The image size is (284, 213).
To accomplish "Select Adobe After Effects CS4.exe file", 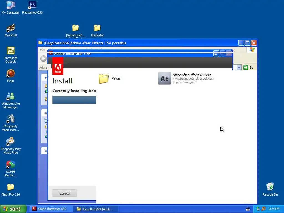I will 186,78.
